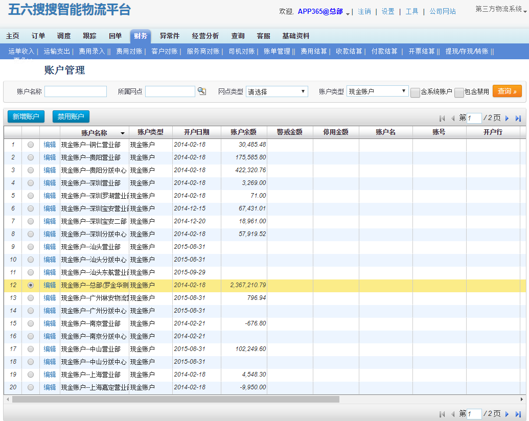Sort by the 账户余额 column header

pos(244,132)
